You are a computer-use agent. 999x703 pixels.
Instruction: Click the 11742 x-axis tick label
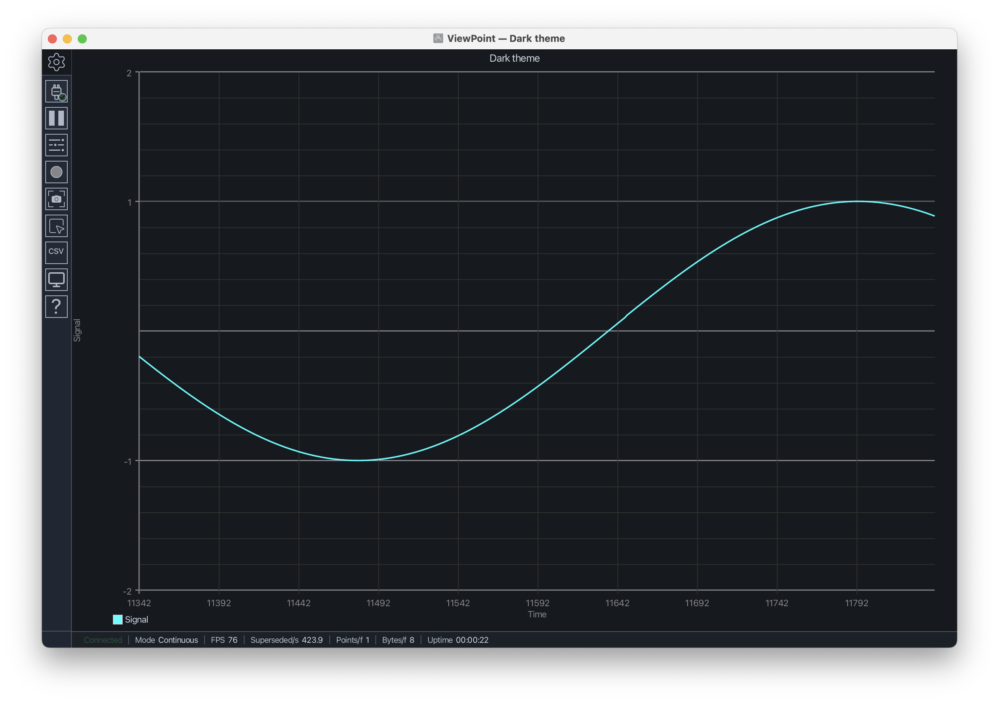coord(777,603)
